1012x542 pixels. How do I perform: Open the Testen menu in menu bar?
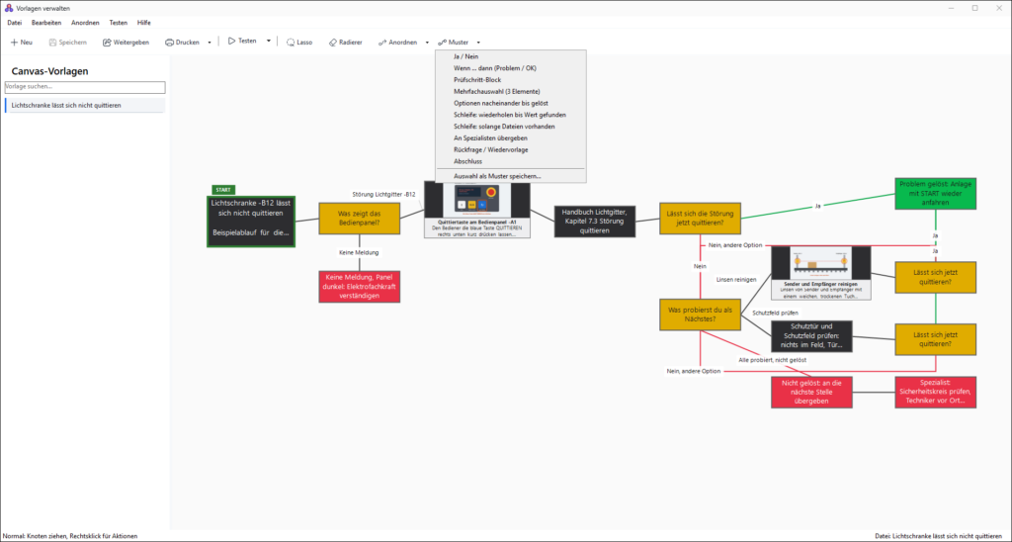tap(119, 23)
